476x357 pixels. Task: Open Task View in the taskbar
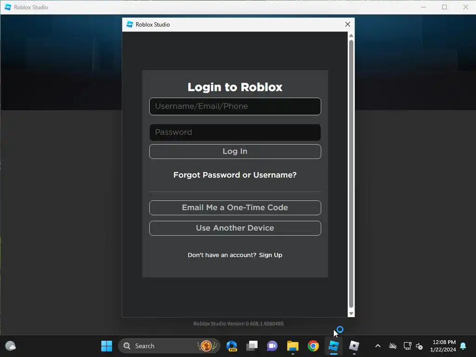coord(252,346)
